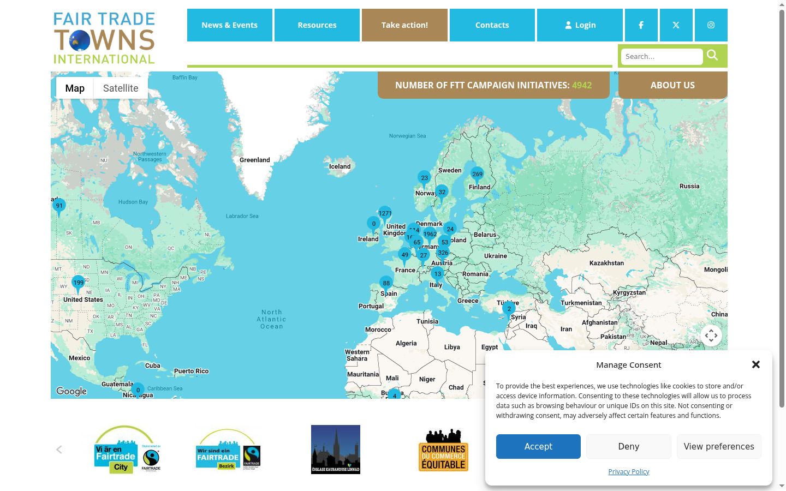Select the map marker labeled 49 in France
The height and width of the screenshot is (491, 786).
point(404,256)
